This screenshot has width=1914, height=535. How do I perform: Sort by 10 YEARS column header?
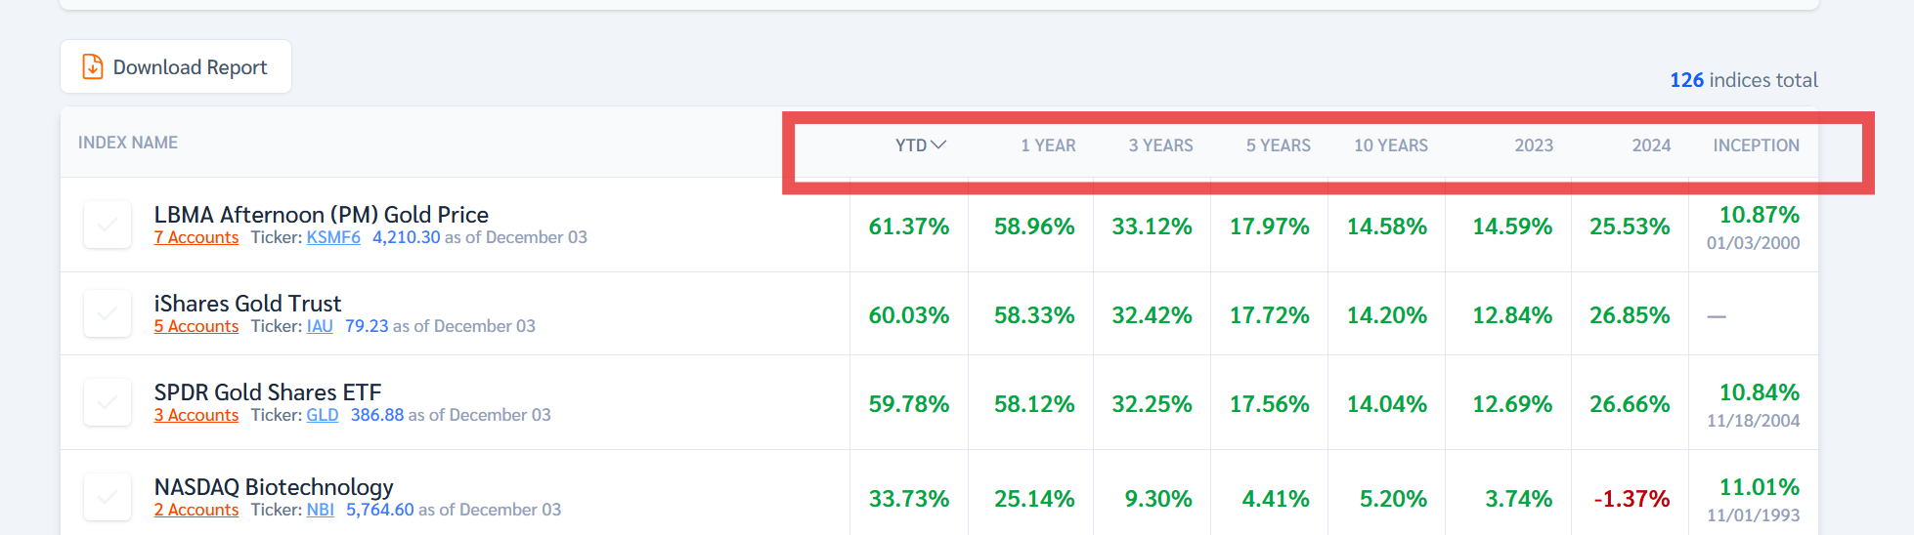pos(1390,145)
